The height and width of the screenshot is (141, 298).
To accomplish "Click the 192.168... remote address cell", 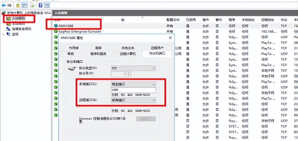I will [269, 31].
